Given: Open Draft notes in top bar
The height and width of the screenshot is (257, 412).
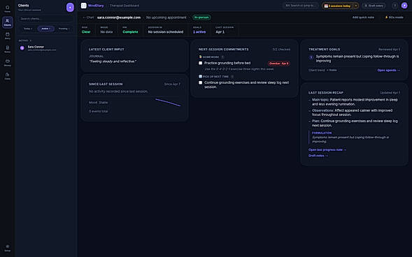Looking at the screenshot, I should pyautogui.click(x=374, y=6).
